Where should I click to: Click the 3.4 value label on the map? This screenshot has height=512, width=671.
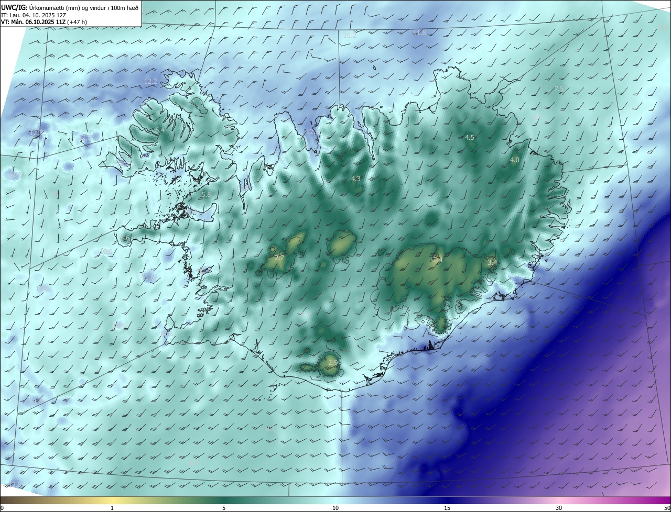(492, 263)
